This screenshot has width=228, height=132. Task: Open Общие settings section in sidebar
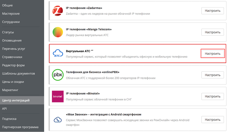click(8, 5)
